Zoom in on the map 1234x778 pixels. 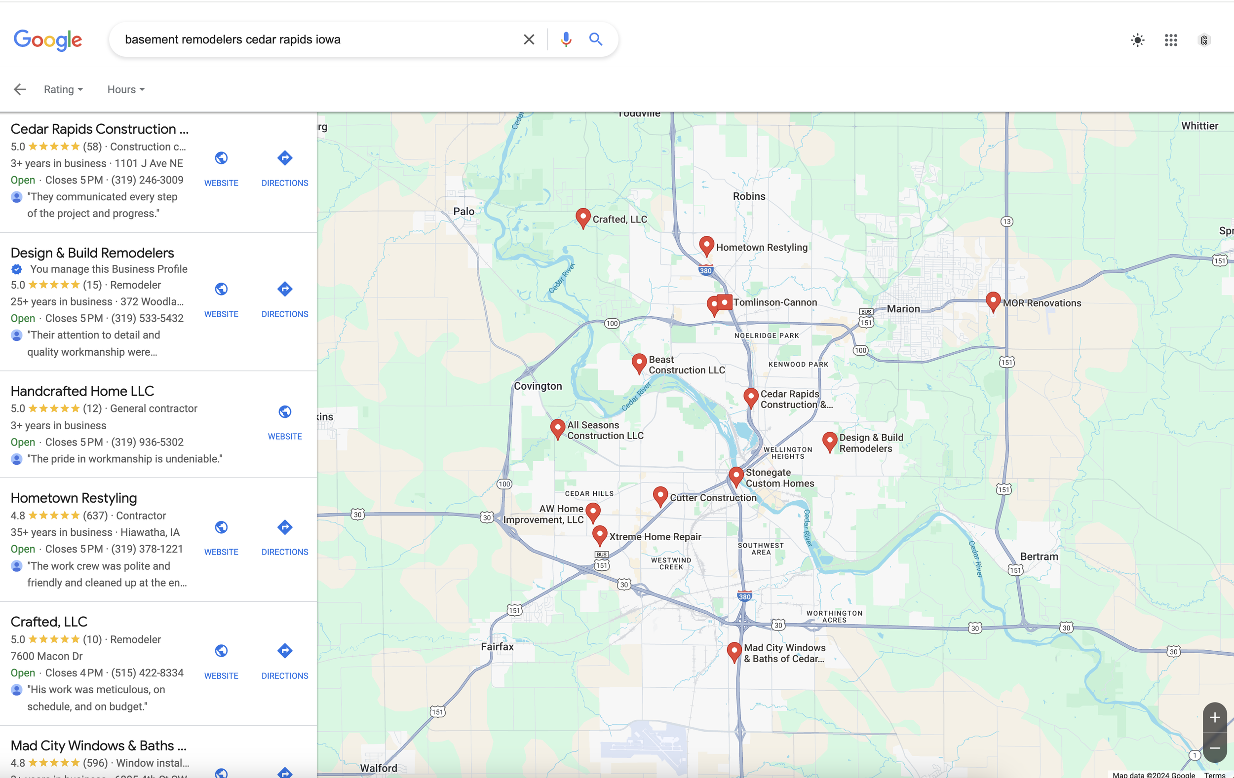point(1214,717)
